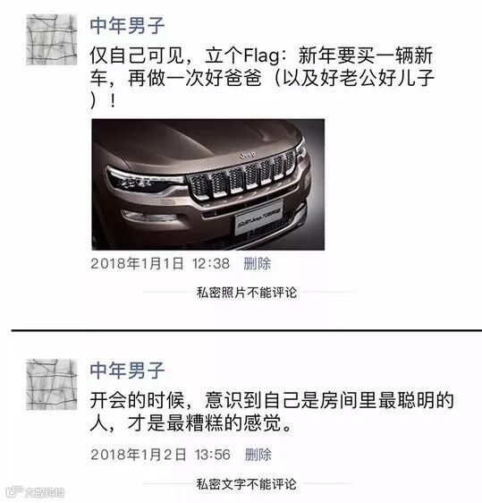Click the watermark logo at the bottom corner
Viewport: 482px width, 503px height.
click(36, 493)
